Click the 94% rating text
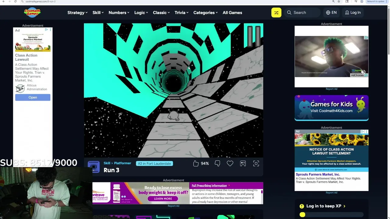The image size is (390, 219). pos(205,164)
